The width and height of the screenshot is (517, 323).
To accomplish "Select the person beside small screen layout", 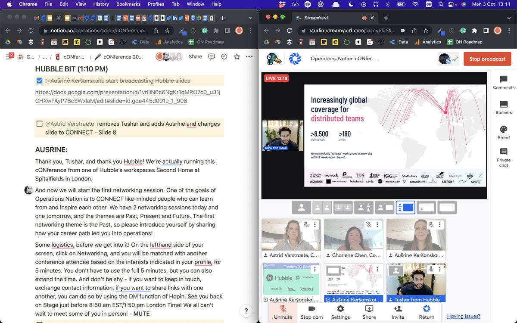I will tap(384, 208).
